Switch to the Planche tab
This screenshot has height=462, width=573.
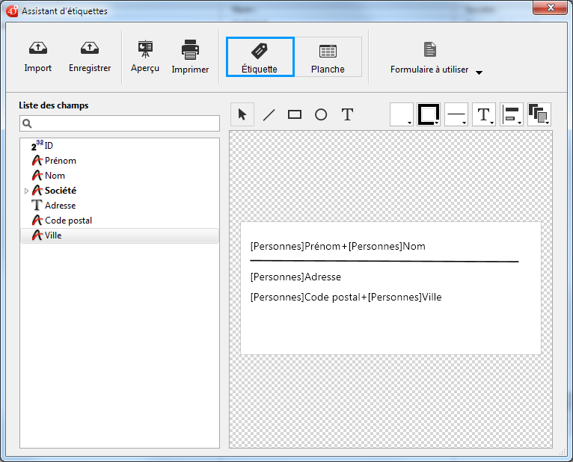coord(328,58)
